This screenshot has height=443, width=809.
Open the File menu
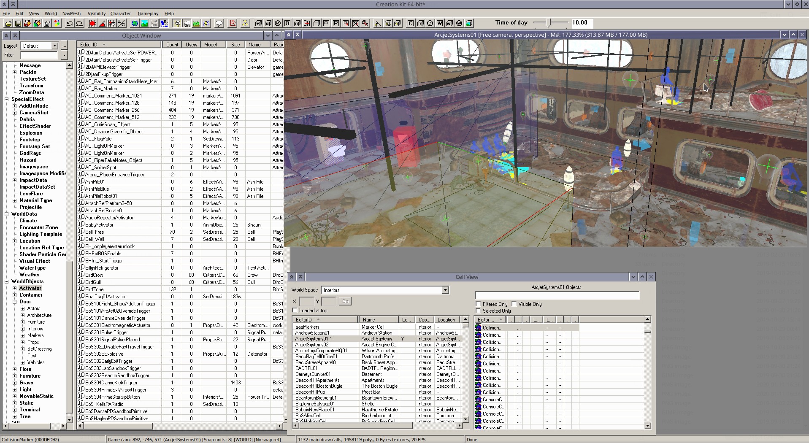[x=6, y=14]
